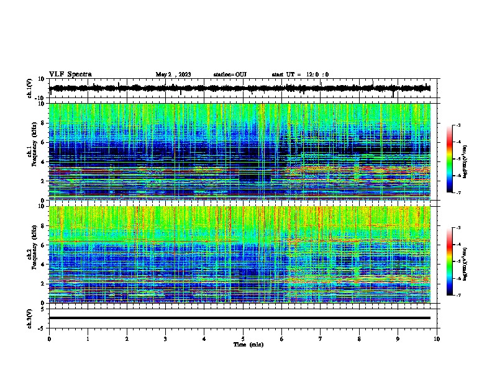Viewport: 492px width, 380px height.
Task: Click the "3" minute tick on the time axis
Action: point(165,339)
